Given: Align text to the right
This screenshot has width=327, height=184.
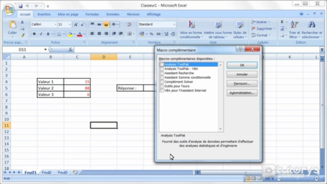Looking at the screenshot, I should (x=106, y=34).
